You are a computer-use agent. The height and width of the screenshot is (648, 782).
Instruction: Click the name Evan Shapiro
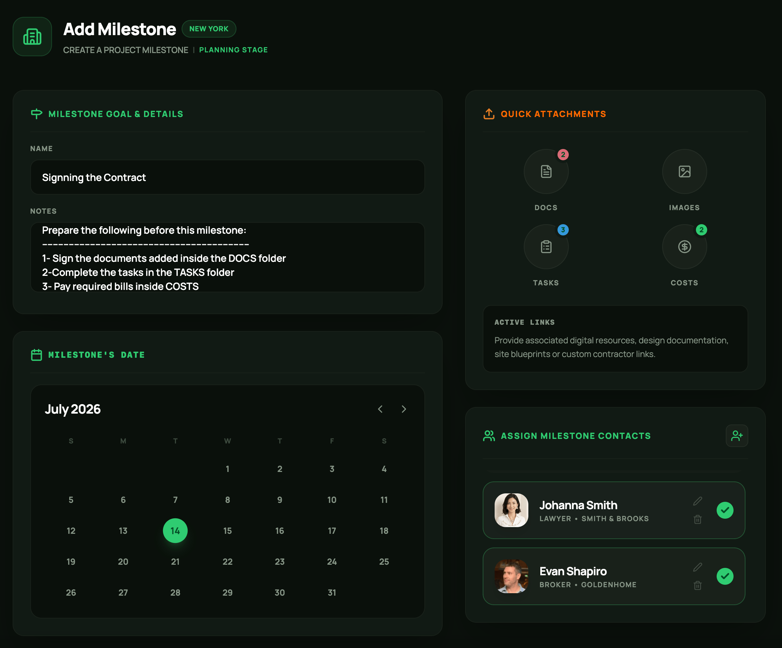[573, 571]
